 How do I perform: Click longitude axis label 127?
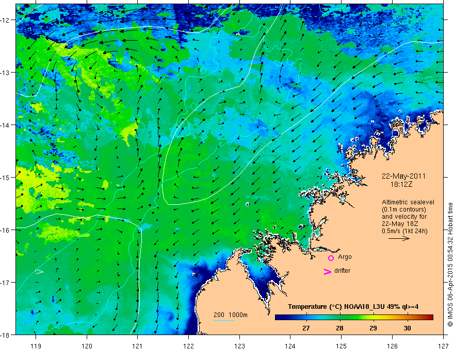(x=443, y=346)
